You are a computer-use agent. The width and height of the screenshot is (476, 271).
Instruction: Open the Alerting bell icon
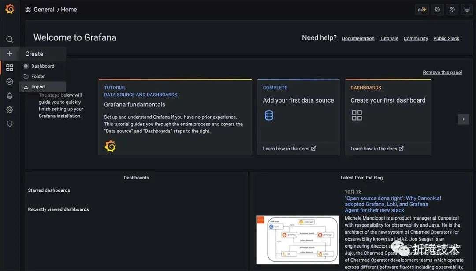coord(10,96)
